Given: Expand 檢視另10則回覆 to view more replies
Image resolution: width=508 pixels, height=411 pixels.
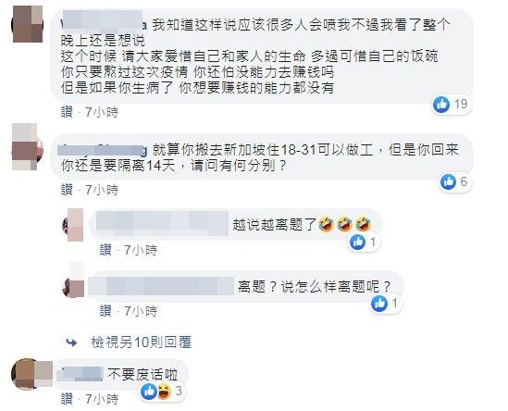Looking at the screenshot, I should pyautogui.click(x=142, y=342).
